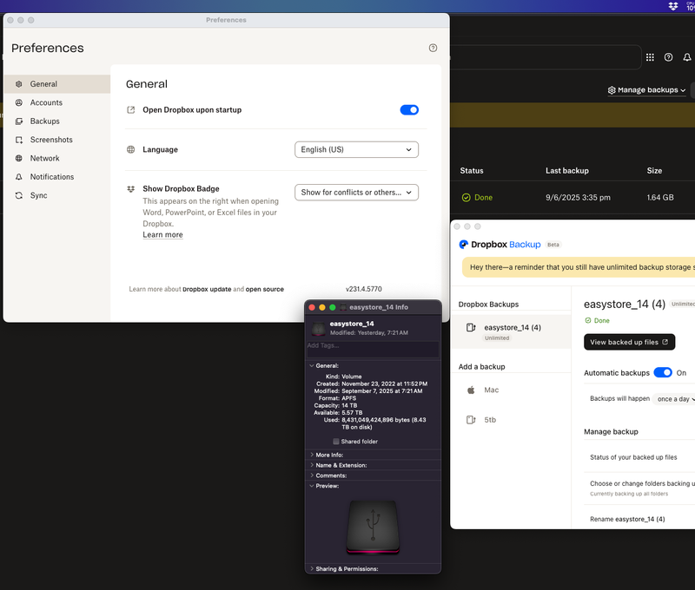This screenshot has width=695, height=590.
Task: Click the View backed up files button
Action: pos(629,342)
